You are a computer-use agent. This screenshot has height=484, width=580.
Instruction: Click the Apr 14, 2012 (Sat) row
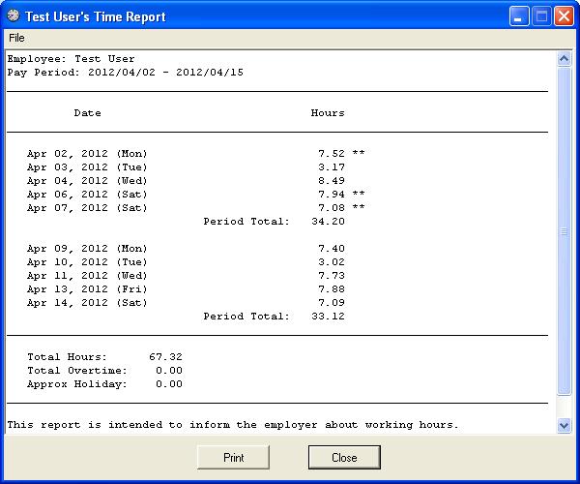tap(87, 303)
